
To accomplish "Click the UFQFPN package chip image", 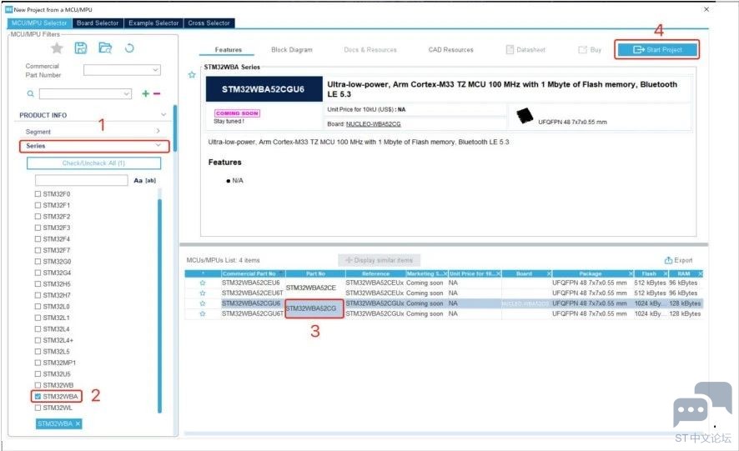I will point(524,115).
